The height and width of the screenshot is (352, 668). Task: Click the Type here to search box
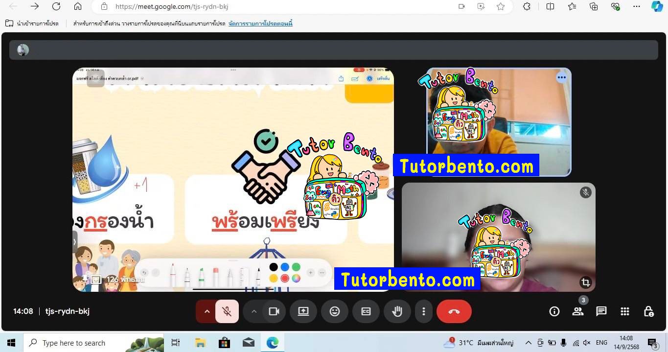pyautogui.click(x=93, y=343)
